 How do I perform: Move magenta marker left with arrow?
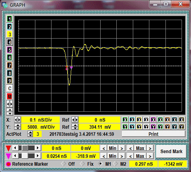(15, 156)
